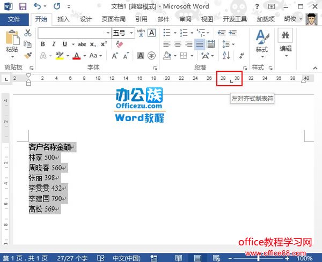322x262 pixels.
Task: Open Word help with the question mark
Action: pos(257,6)
